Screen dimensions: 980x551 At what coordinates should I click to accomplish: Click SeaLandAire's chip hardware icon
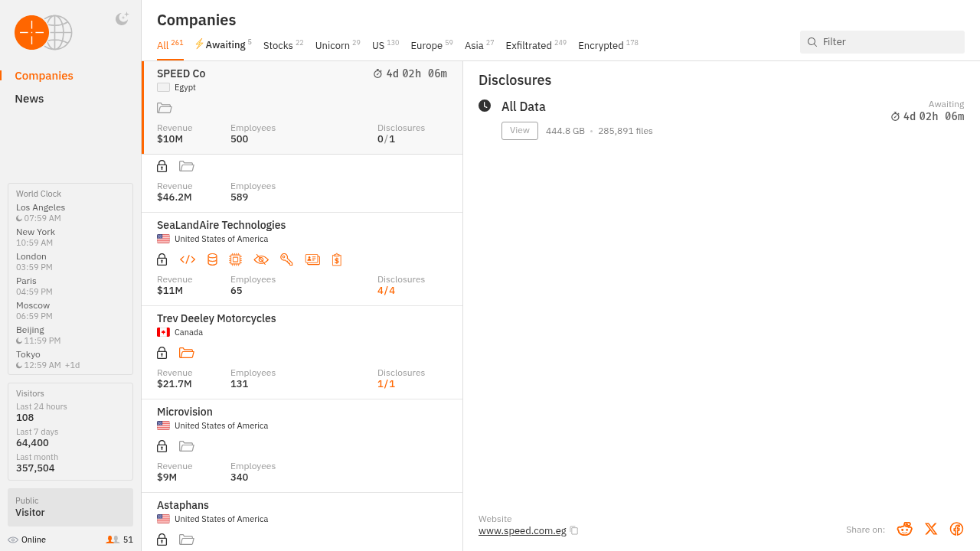pos(235,259)
